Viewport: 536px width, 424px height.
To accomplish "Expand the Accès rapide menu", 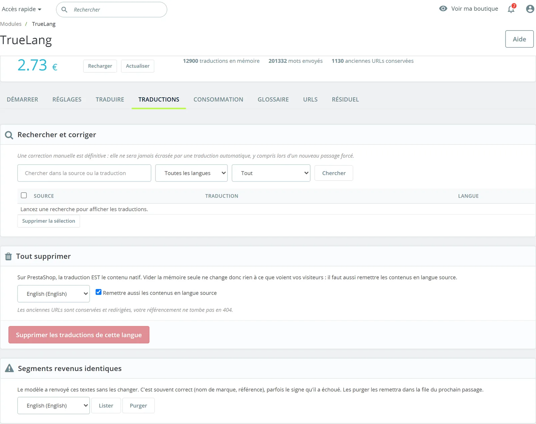I will coord(21,9).
